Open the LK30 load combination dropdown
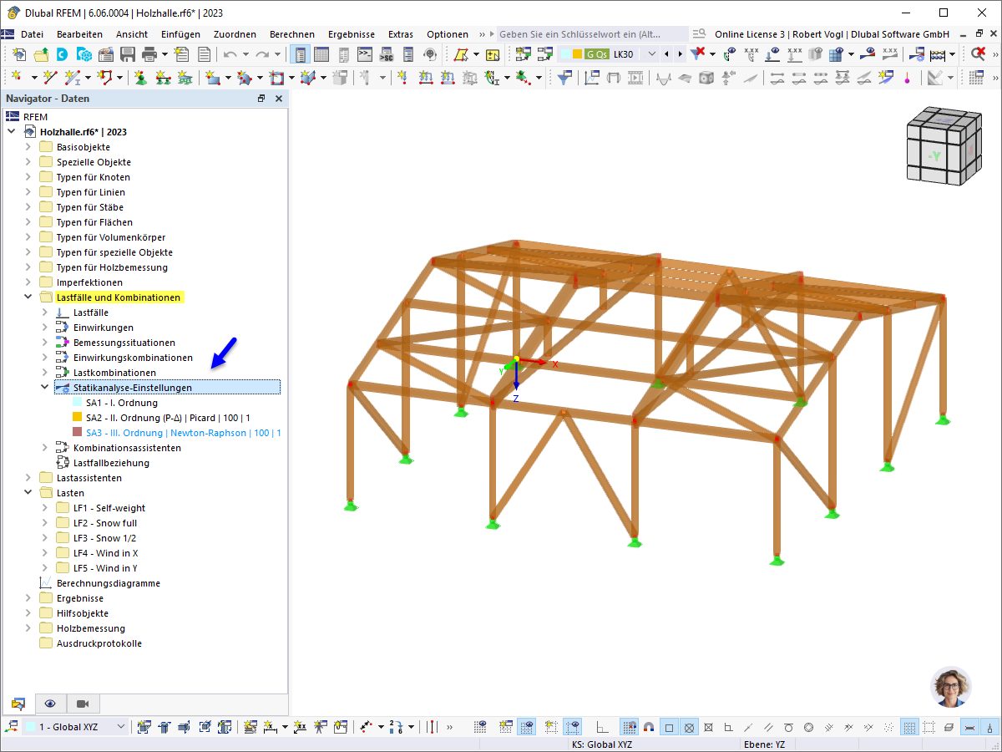1002x752 pixels. click(x=652, y=54)
